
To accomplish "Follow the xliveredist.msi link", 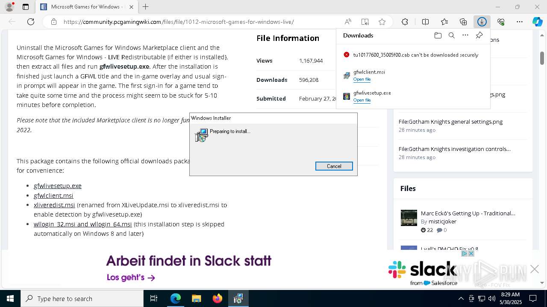I will point(54,205).
